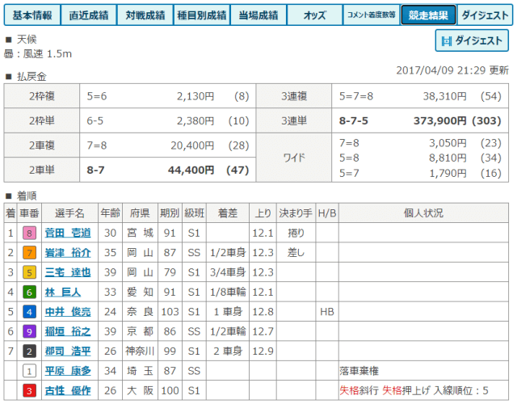Open rider 平原 康多 profile link
The width and height of the screenshot is (517, 404).
coord(67,370)
